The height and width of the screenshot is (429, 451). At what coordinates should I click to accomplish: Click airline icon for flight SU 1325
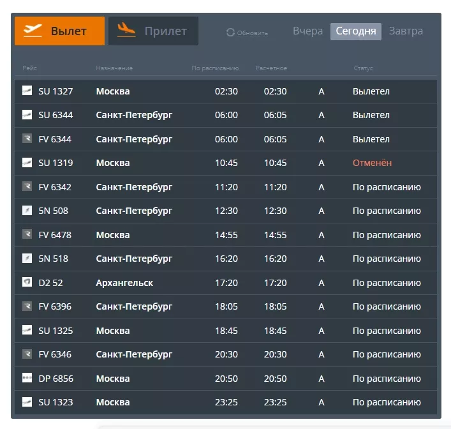point(27,329)
